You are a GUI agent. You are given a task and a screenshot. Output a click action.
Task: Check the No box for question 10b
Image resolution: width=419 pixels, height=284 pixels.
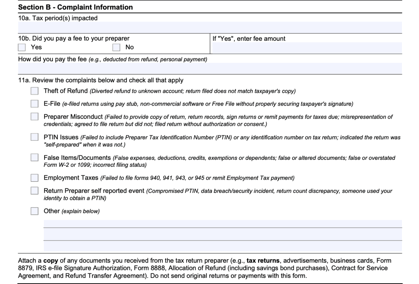tap(116, 47)
